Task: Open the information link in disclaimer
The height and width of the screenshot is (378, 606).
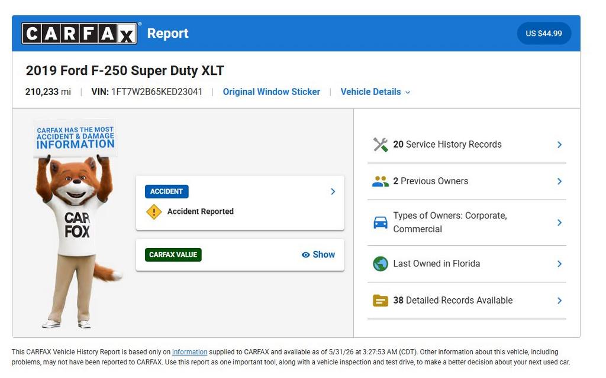Action: click(x=189, y=352)
